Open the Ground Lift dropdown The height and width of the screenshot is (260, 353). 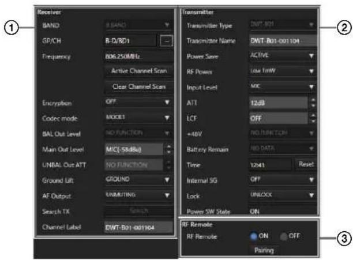tap(138, 180)
